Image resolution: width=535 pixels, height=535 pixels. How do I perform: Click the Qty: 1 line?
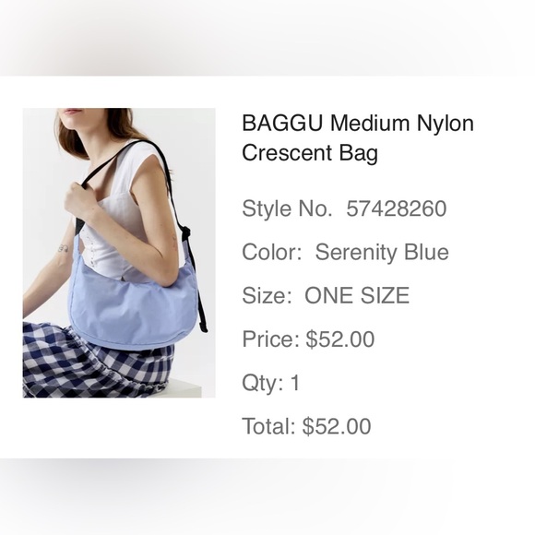coord(271,383)
